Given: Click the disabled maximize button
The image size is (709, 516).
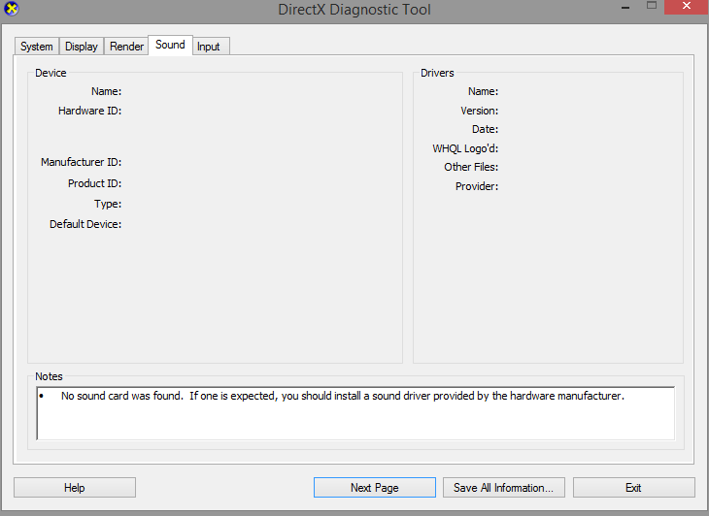Looking at the screenshot, I should 652,6.
